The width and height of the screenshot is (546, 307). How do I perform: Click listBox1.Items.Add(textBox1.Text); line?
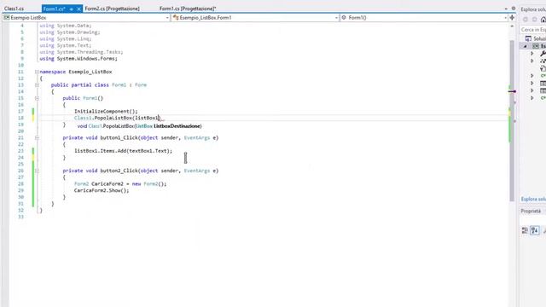[123, 151]
